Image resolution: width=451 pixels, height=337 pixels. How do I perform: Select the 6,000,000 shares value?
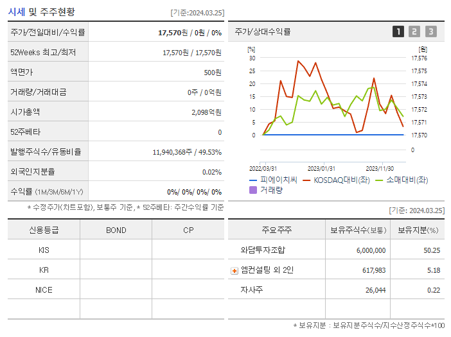371,250
